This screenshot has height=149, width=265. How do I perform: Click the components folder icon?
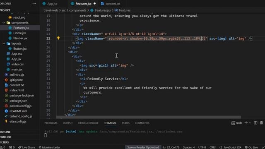click(x=8, y=23)
